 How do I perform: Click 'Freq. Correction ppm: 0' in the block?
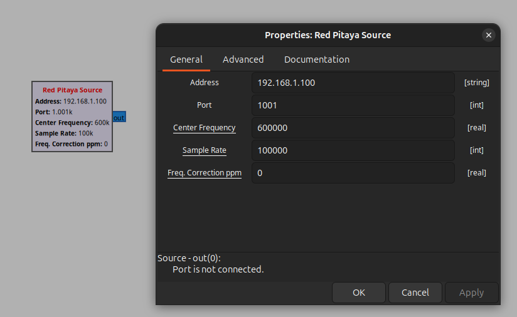point(72,144)
